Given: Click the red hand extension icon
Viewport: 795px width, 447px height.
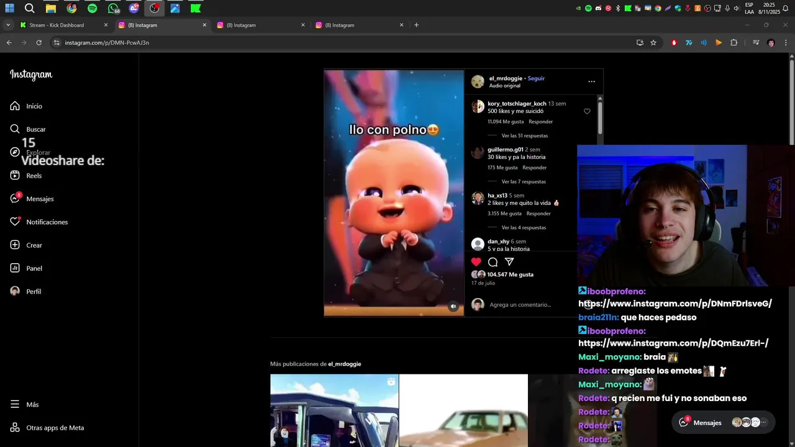Looking at the screenshot, I should [x=674, y=43].
